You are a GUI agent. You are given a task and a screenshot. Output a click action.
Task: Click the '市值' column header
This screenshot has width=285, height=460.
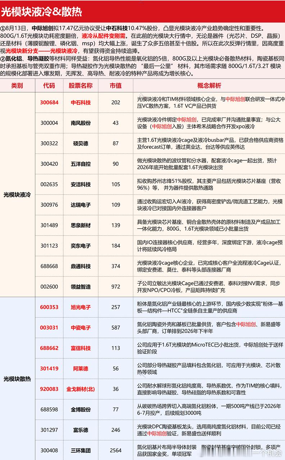[x=116, y=85]
